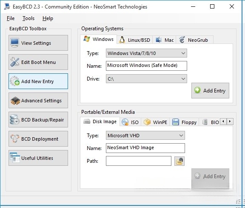Image resolution: width=245 pixels, height=208 pixels.
Task: Click the NeoSmart VHD Image name field
Action: (x=145, y=148)
